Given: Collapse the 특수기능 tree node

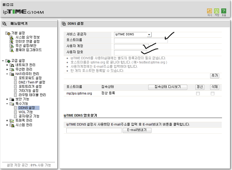Looking at the screenshot, I should coord(7,104).
